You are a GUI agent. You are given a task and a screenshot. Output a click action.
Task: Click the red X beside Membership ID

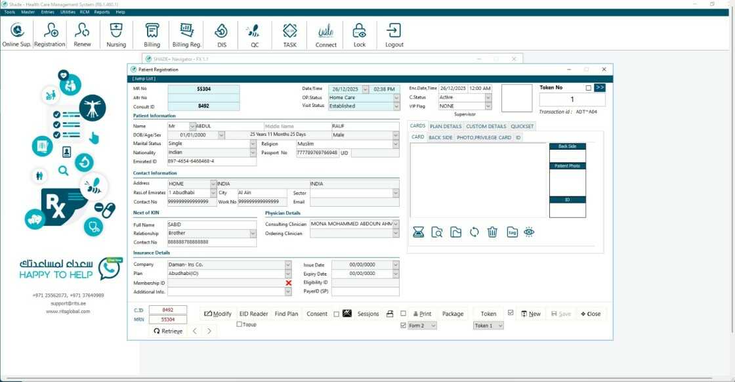288,283
